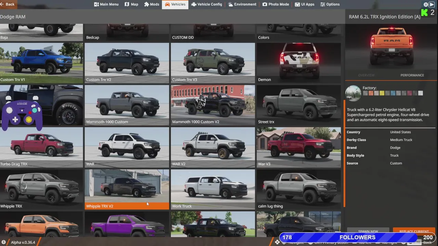The width and height of the screenshot is (438, 246).
Task: Select the Mammoth 1000 Custom V2 truck
Action: click(x=213, y=105)
